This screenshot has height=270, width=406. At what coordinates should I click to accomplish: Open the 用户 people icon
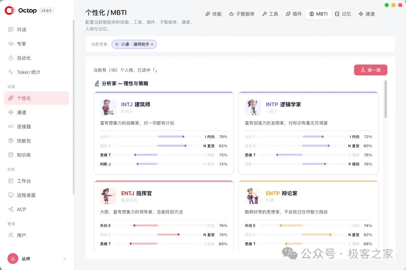tap(11, 235)
